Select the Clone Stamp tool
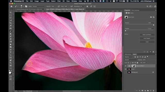Image resolution: width=165 pixels, height=92 pixels. tap(11, 33)
